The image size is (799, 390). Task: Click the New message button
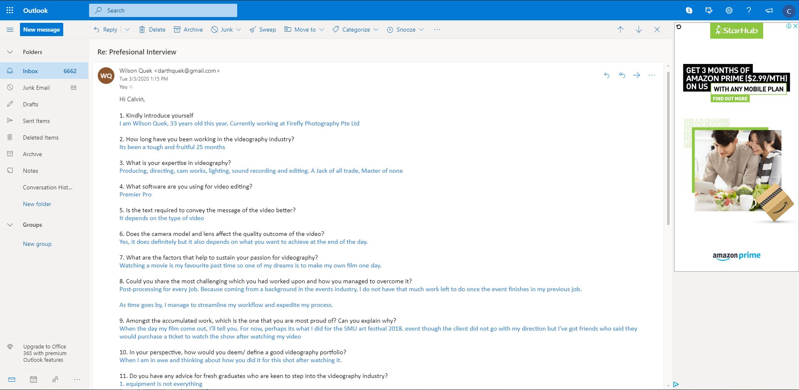(x=42, y=29)
